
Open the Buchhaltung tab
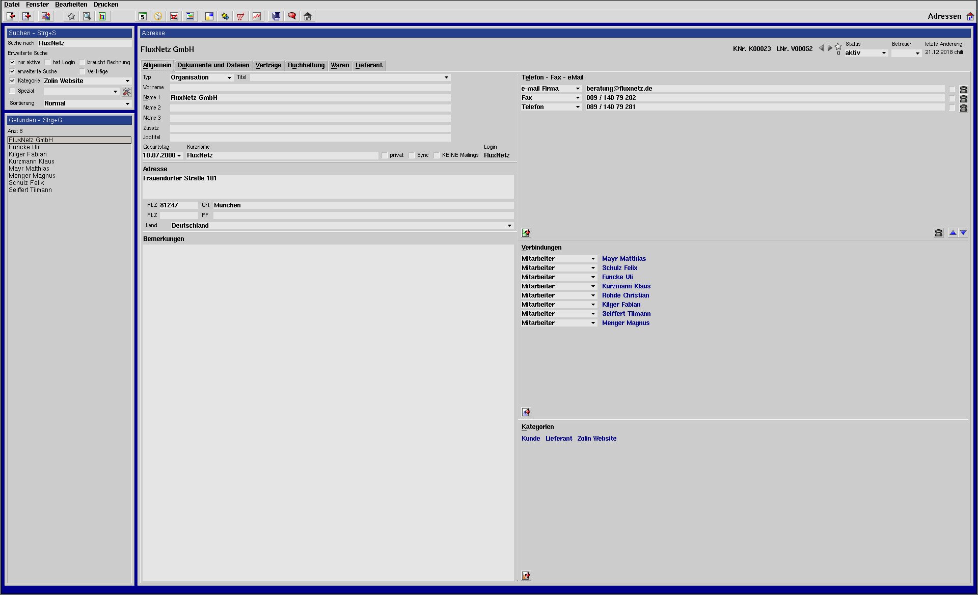pos(306,65)
